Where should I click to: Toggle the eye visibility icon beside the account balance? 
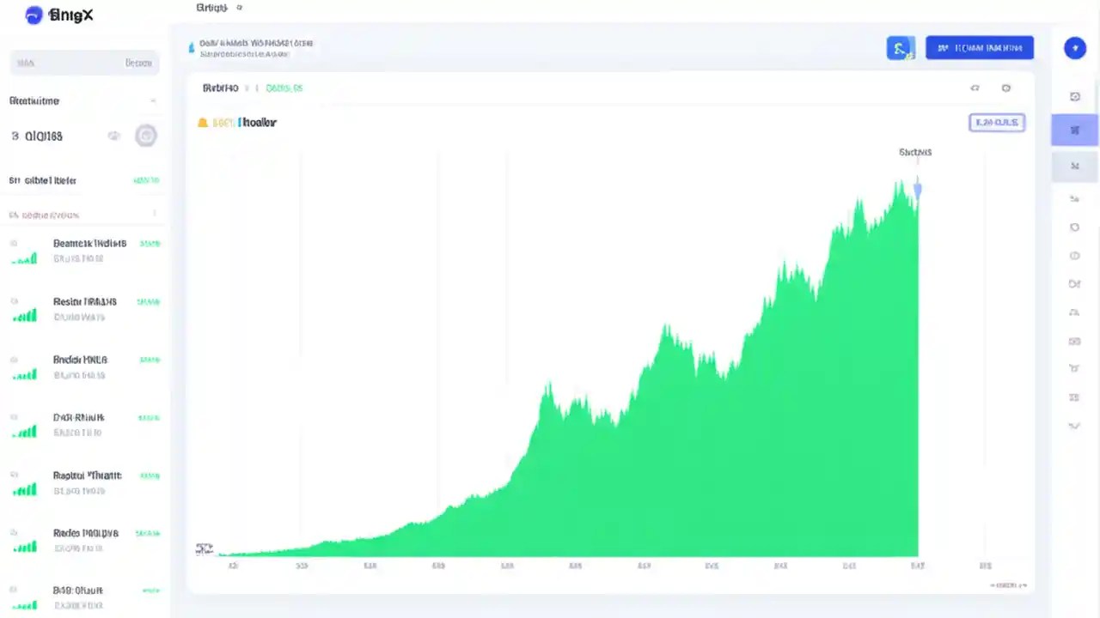pos(113,136)
